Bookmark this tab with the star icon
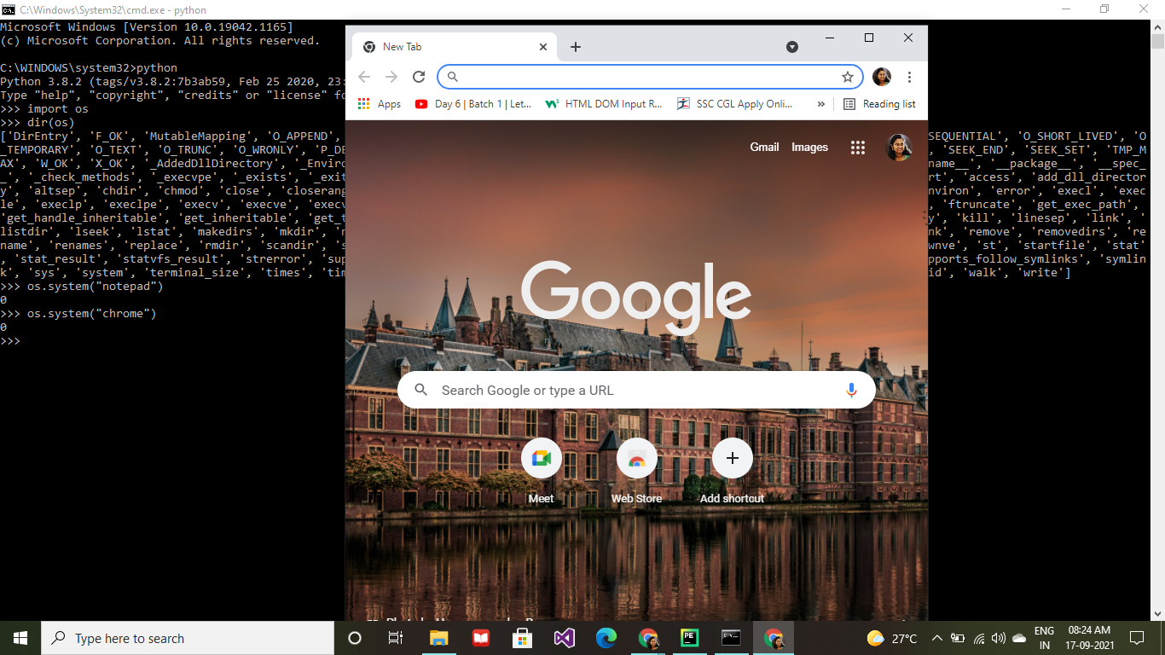The width and height of the screenshot is (1165, 655). tap(848, 77)
